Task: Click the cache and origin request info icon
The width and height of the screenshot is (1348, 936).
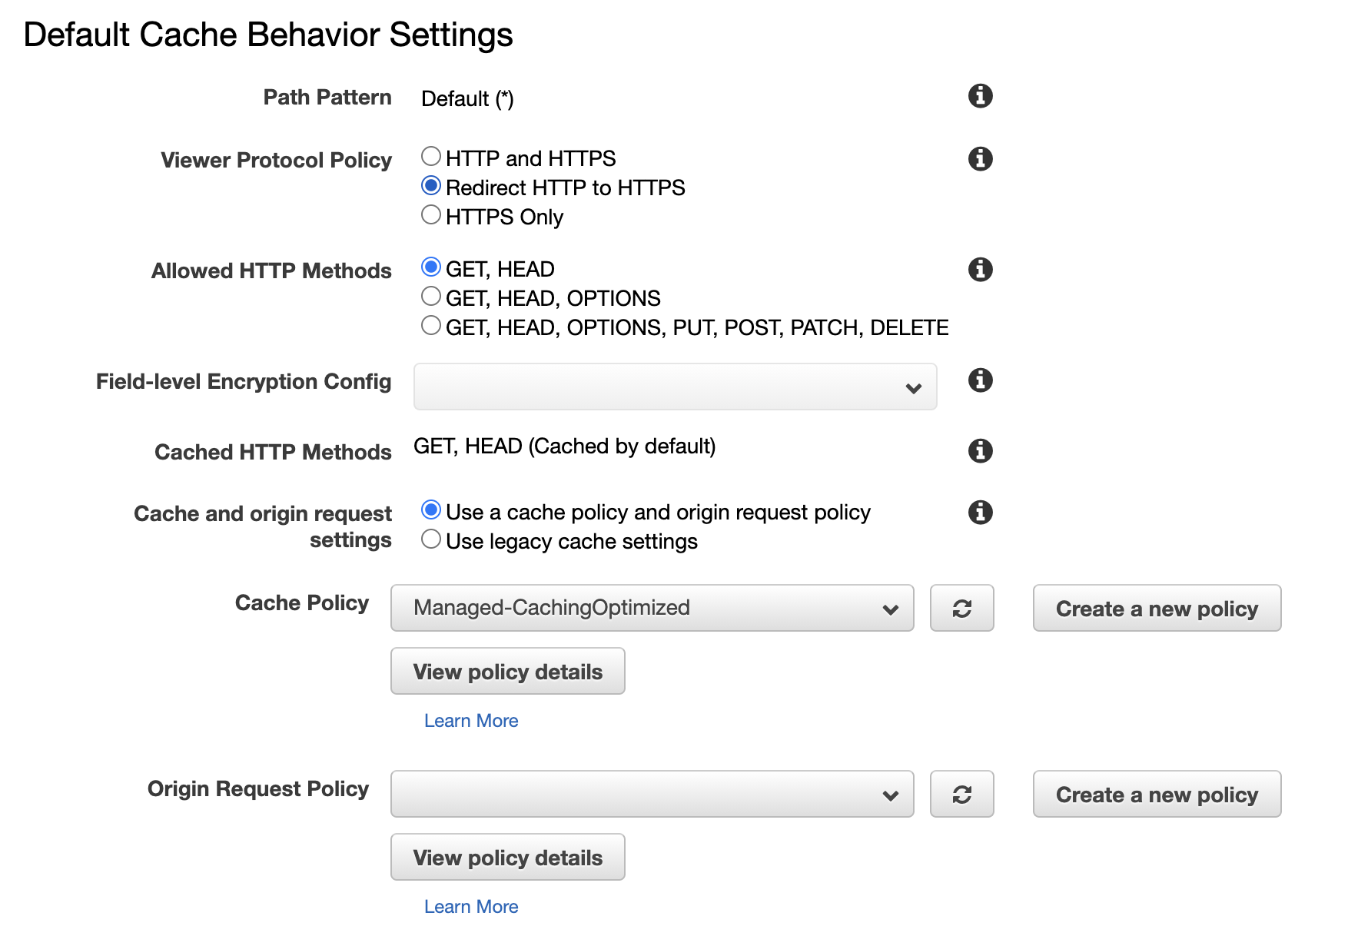Action: [x=980, y=513]
